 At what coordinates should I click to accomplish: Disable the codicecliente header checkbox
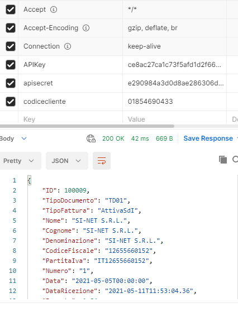click(11, 102)
